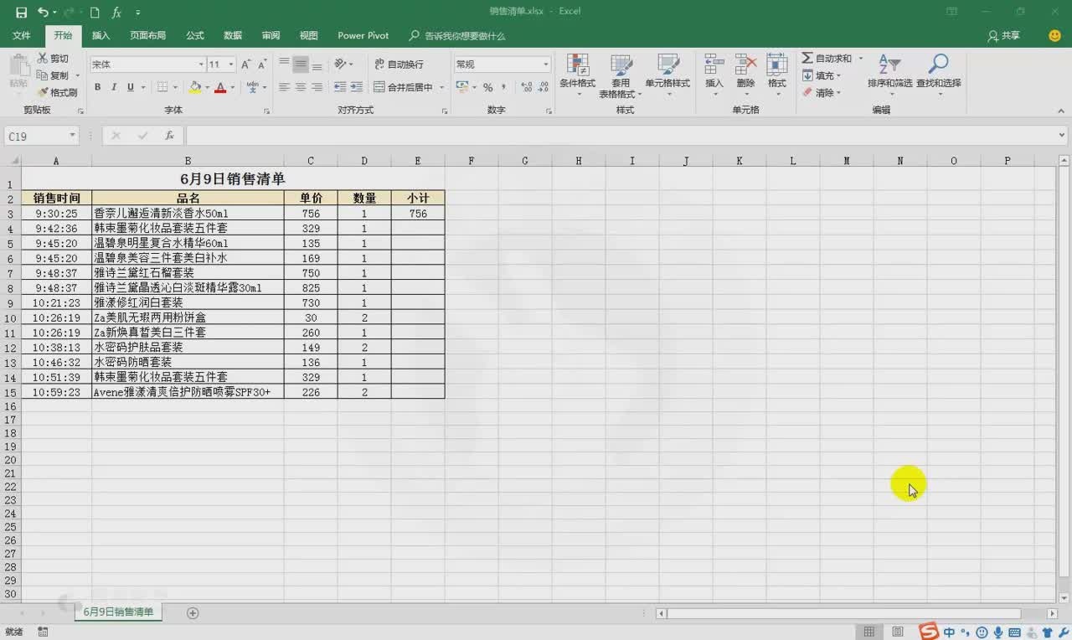Click the Share (共享) button
Image resolution: width=1072 pixels, height=640 pixels.
[1004, 36]
